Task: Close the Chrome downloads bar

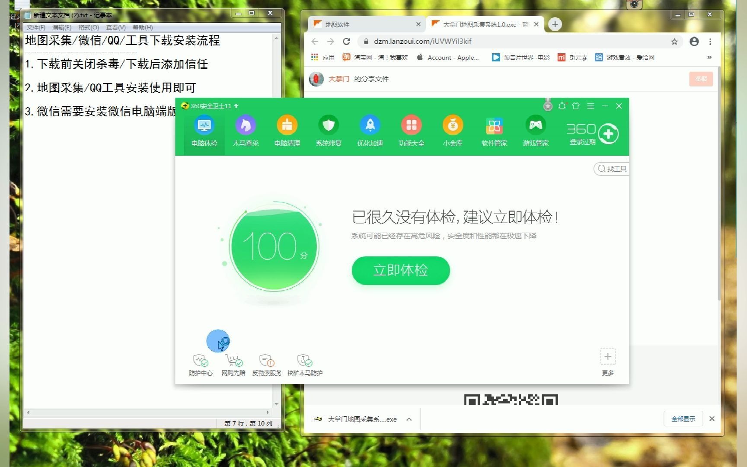Action: tap(712, 419)
